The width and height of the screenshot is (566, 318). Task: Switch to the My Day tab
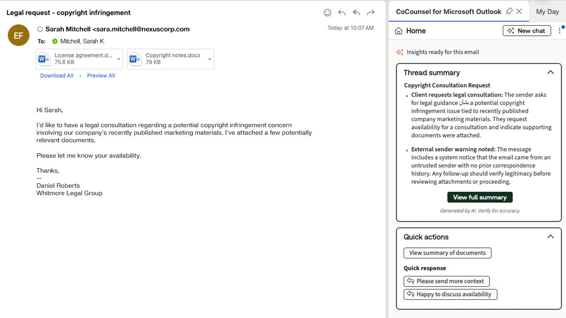click(547, 11)
